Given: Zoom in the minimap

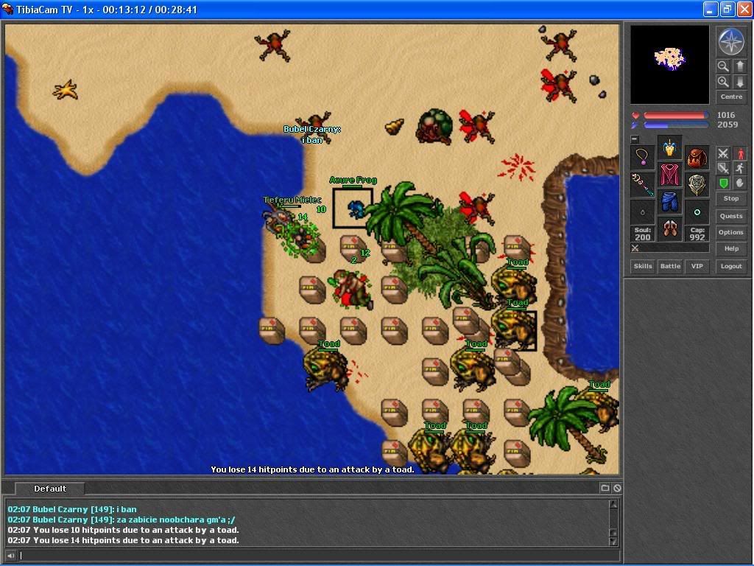Looking at the screenshot, I should pos(723,81).
